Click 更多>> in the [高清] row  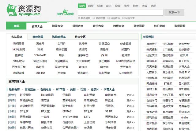[x=130, y=100]
